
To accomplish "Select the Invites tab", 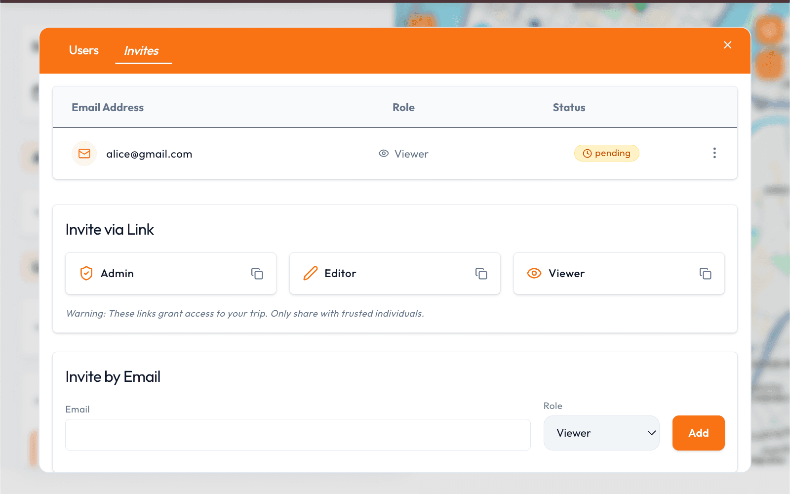I will coord(142,51).
